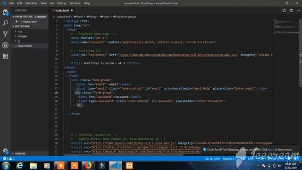Open the Selection menu
The image size is (302, 170).
(x=31, y=3)
